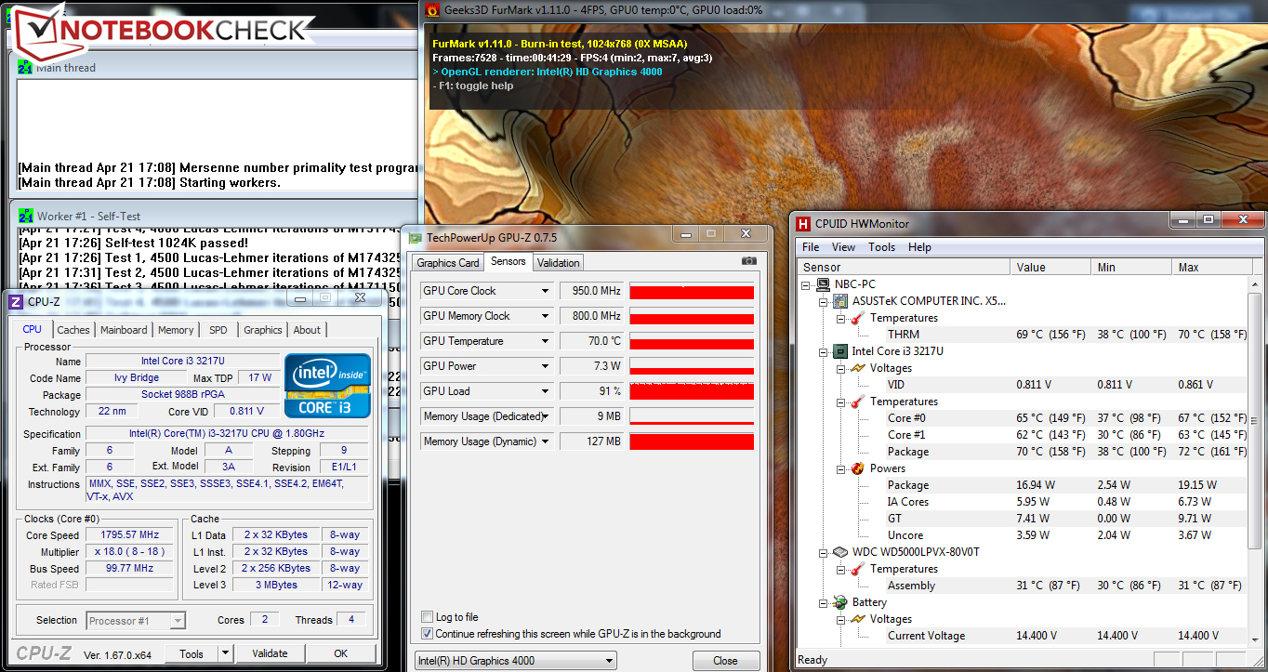The width and height of the screenshot is (1268, 672).
Task: Click the GPU Temperature history graph
Action: [692, 341]
